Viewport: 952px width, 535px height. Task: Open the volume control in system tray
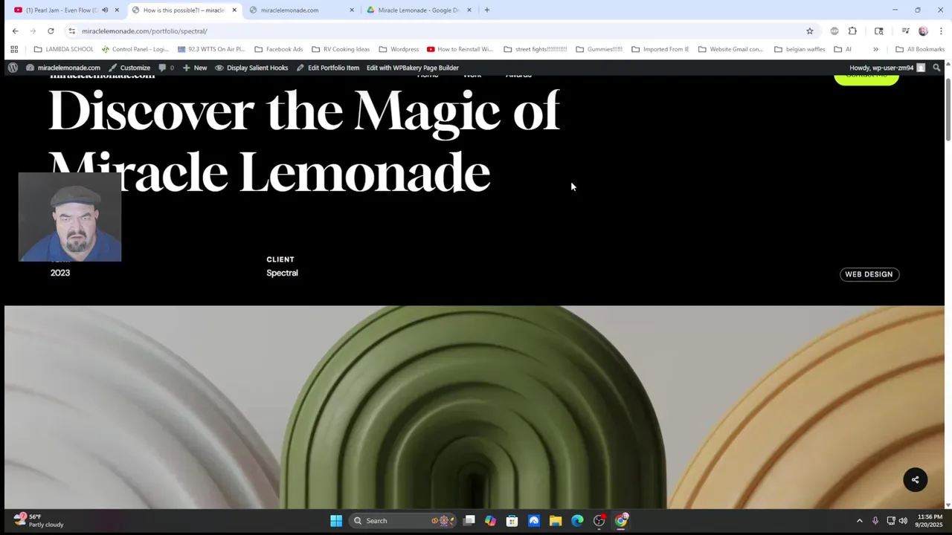click(x=903, y=521)
